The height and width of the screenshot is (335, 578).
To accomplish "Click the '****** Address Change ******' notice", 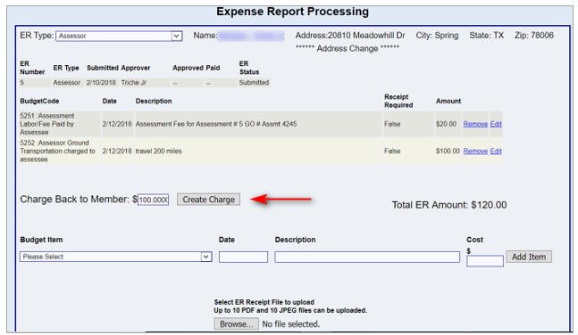I will click(x=348, y=48).
